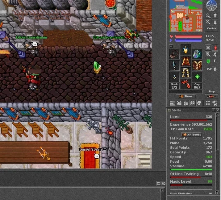Toggle stand-while-fighting red figure mode
Screen dimensions: 221x200
215,48
